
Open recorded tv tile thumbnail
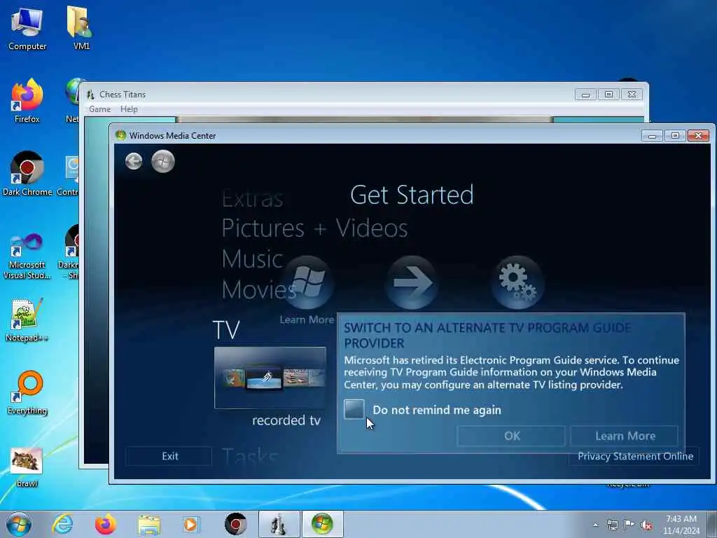coord(270,378)
